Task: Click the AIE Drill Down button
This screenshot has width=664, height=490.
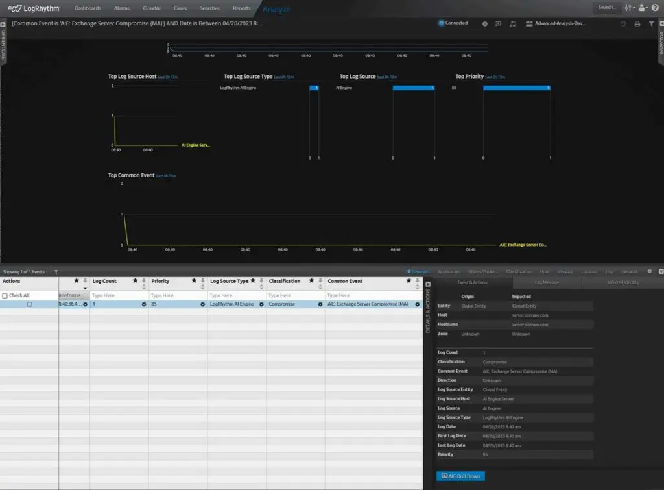Action: point(460,476)
